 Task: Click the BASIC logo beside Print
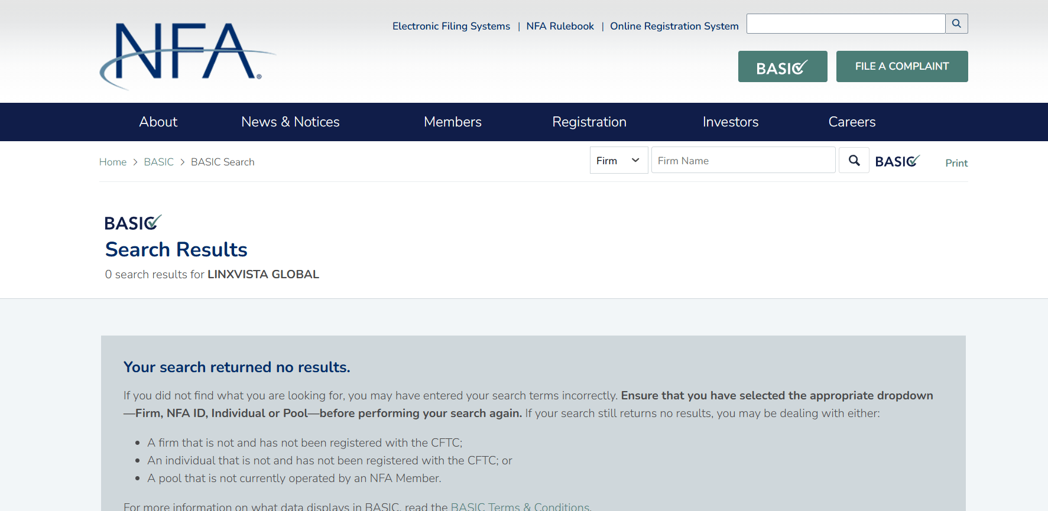pyautogui.click(x=898, y=161)
